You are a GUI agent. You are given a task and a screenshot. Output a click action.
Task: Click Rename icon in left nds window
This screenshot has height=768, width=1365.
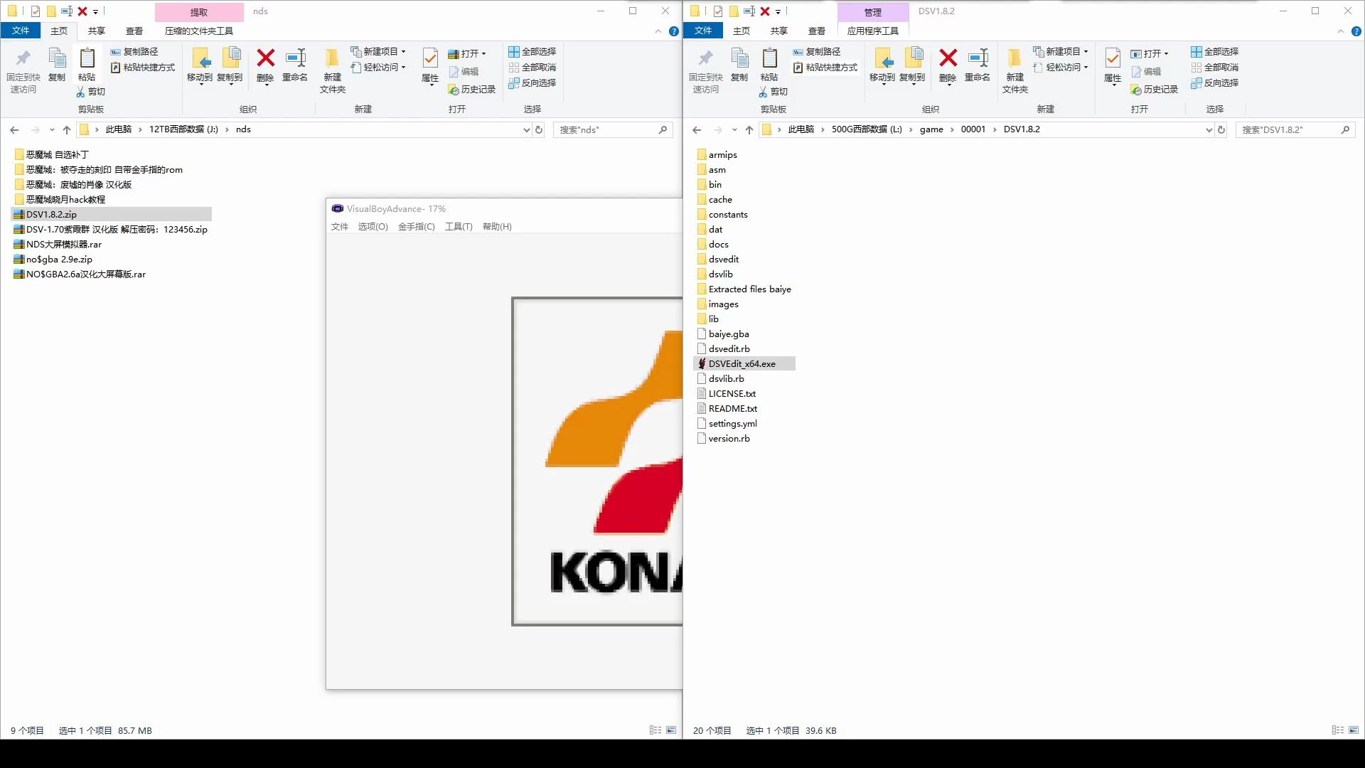point(295,65)
